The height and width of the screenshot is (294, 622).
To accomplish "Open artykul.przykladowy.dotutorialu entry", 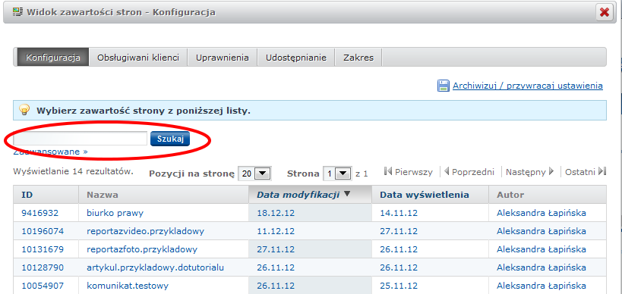I will tap(156, 267).
